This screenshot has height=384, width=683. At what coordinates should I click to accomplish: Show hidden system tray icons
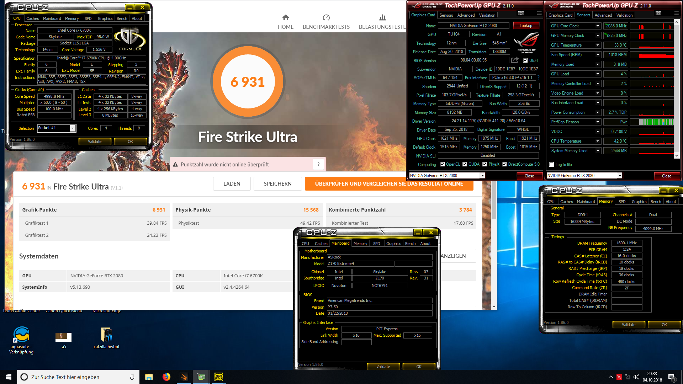(x=610, y=377)
